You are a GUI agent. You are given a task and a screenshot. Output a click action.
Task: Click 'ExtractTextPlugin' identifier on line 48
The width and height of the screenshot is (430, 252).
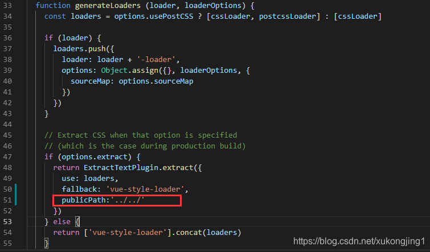[x=121, y=168]
